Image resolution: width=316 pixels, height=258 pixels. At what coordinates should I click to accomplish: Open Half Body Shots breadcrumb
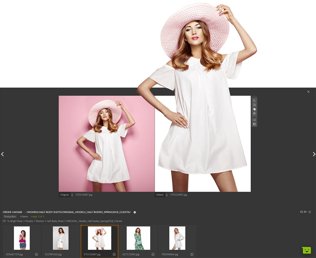55,221
